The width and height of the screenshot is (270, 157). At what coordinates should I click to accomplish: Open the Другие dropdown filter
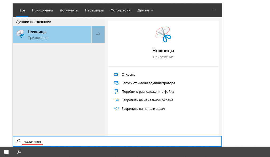pos(145,10)
